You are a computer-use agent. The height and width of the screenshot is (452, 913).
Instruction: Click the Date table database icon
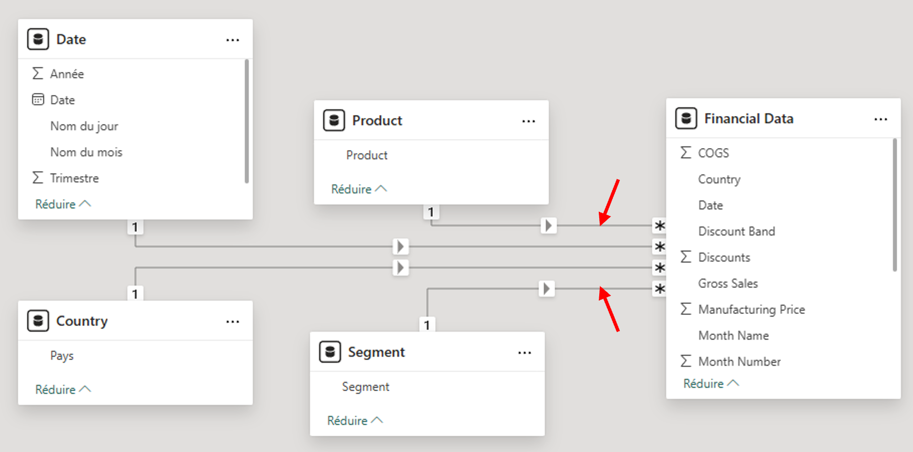click(38, 39)
